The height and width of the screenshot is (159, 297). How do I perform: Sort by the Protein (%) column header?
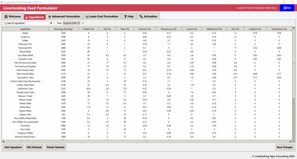click(88, 29)
